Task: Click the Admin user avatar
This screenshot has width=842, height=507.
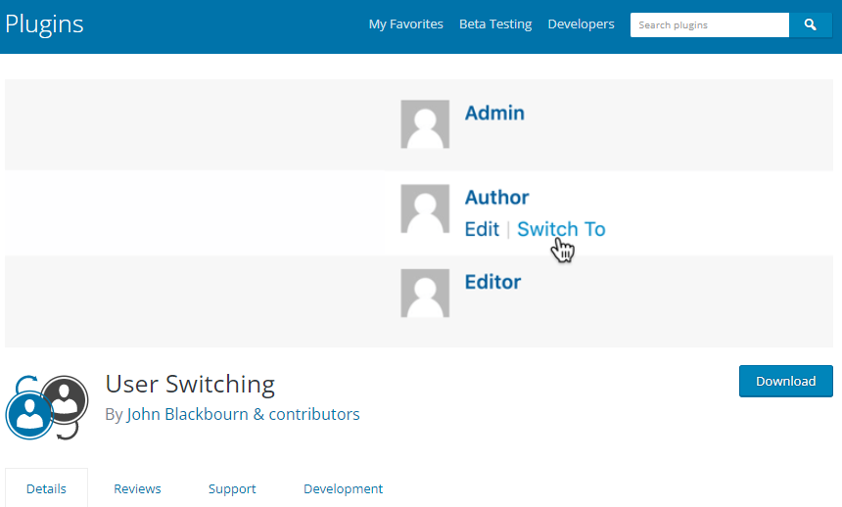Action: click(425, 124)
